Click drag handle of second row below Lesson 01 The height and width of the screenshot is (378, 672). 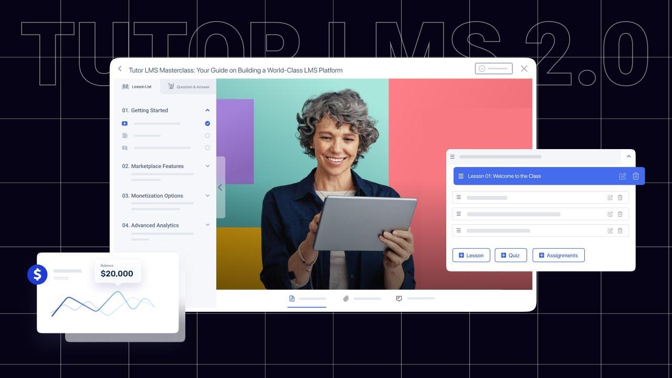[458, 214]
